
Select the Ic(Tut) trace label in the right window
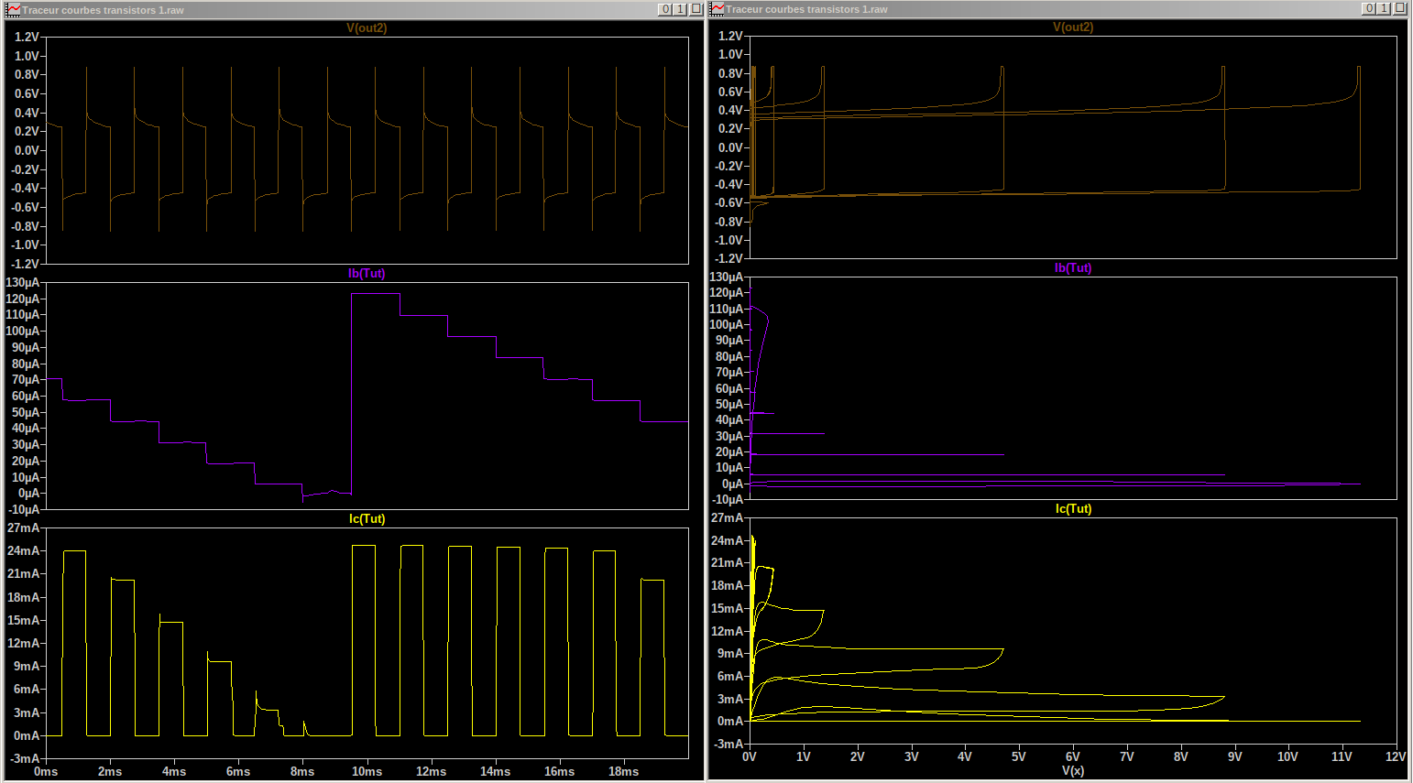(x=1073, y=509)
